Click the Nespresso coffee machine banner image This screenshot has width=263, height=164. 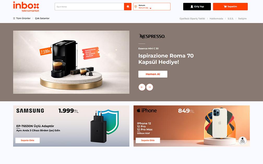tap(71, 62)
